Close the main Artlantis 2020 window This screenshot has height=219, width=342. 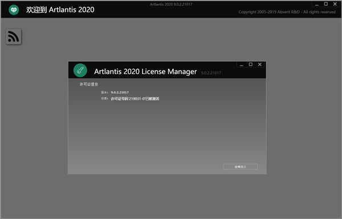click(335, 4)
